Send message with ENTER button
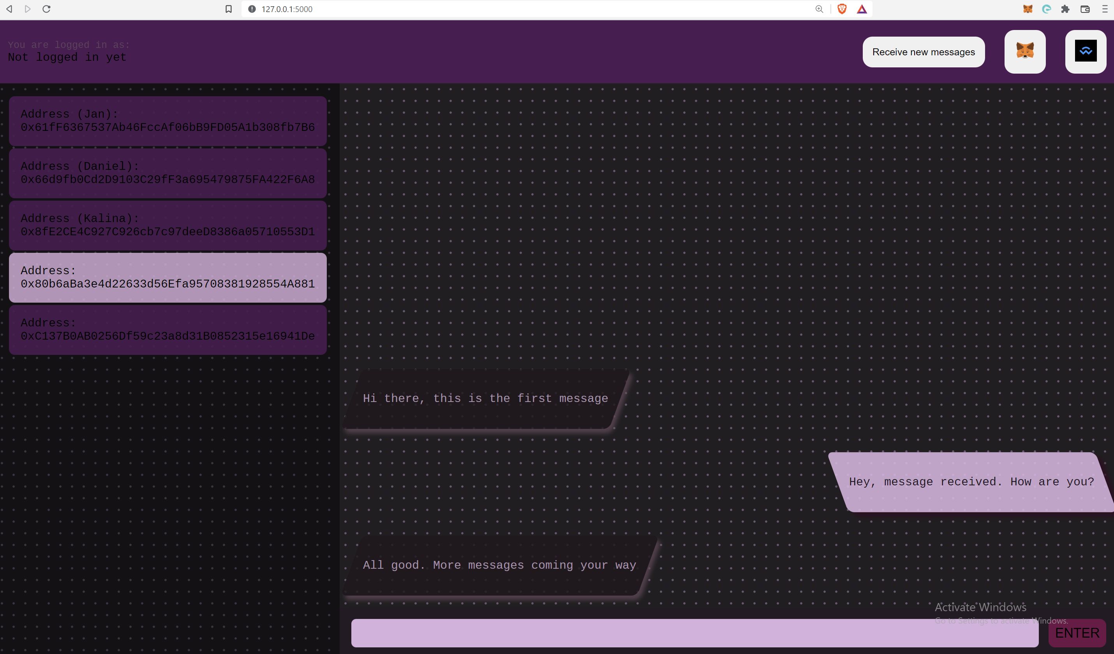The image size is (1114, 654). (x=1077, y=633)
